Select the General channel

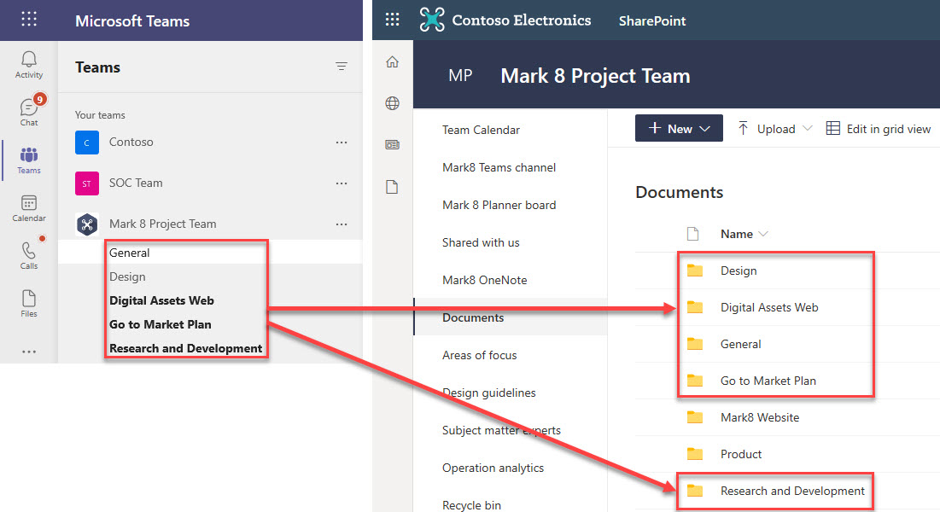pos(130,253)
